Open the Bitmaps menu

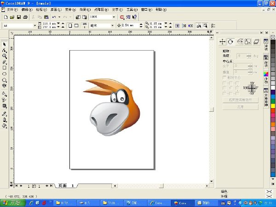coord(101,10)
